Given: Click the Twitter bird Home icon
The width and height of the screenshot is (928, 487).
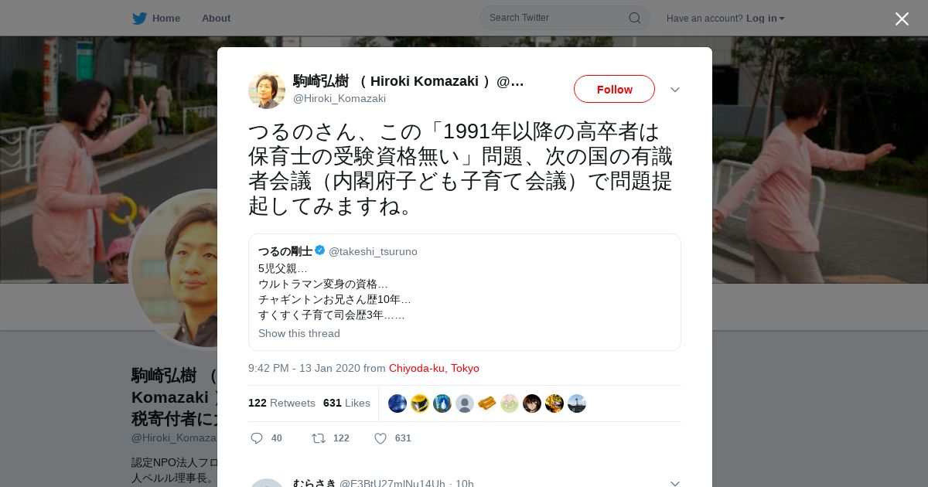Looking at the screenshot, I should (139, 18).
